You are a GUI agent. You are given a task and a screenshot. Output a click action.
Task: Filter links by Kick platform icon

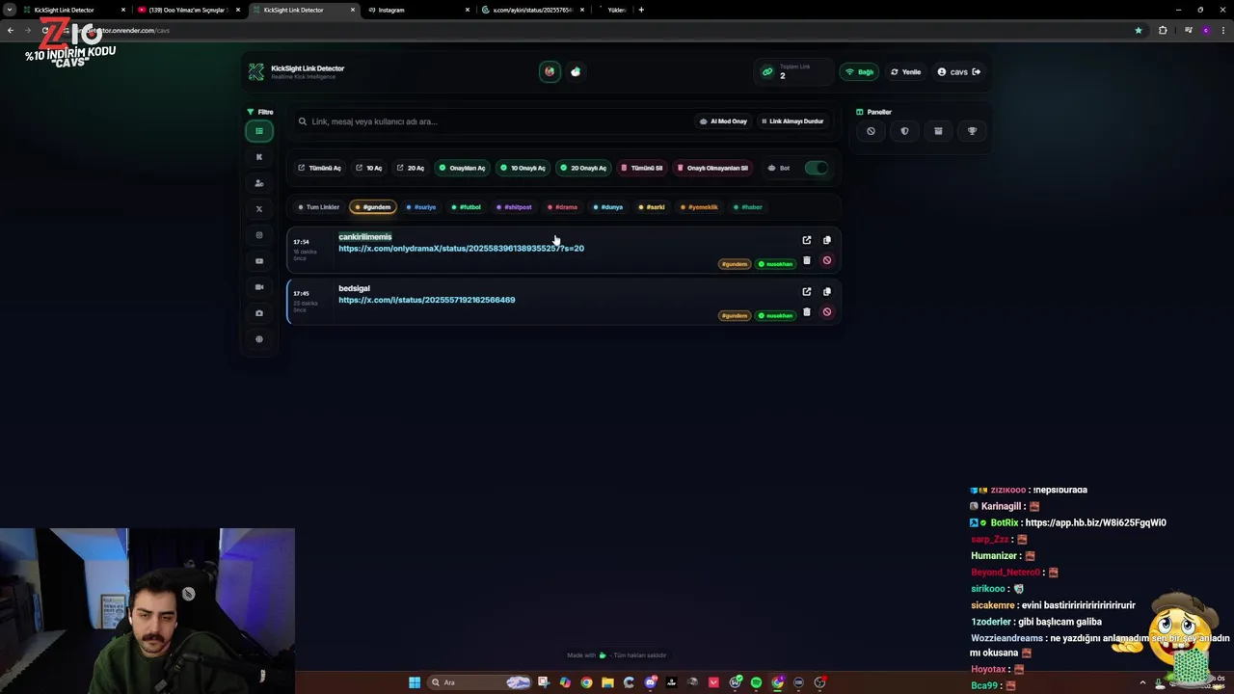[x=258, y=157]
